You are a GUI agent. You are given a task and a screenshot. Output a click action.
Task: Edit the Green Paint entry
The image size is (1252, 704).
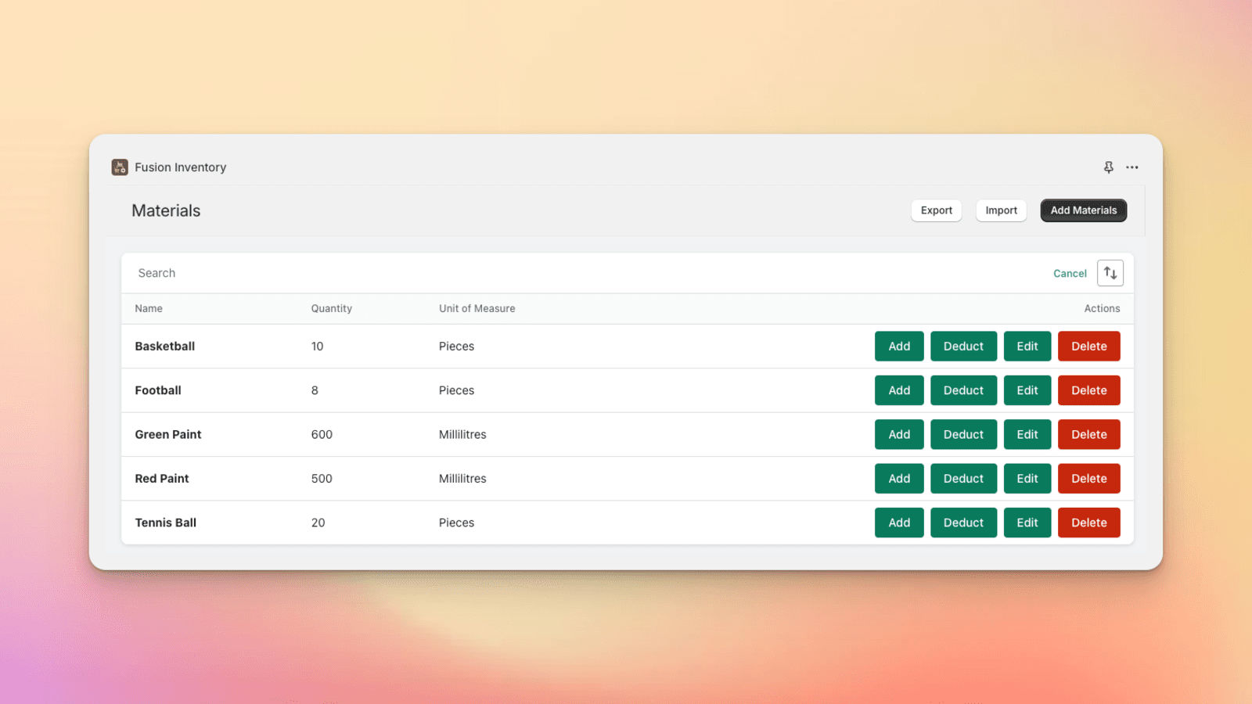pos(1027,434)
